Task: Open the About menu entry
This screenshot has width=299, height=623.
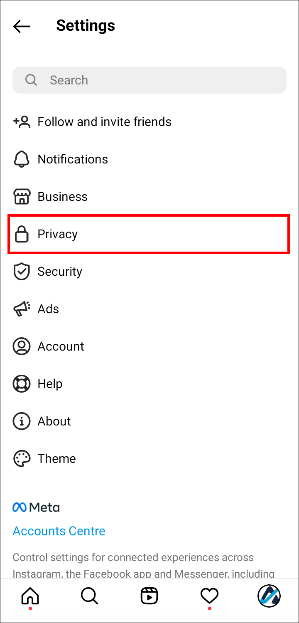Action: (54, 421)
